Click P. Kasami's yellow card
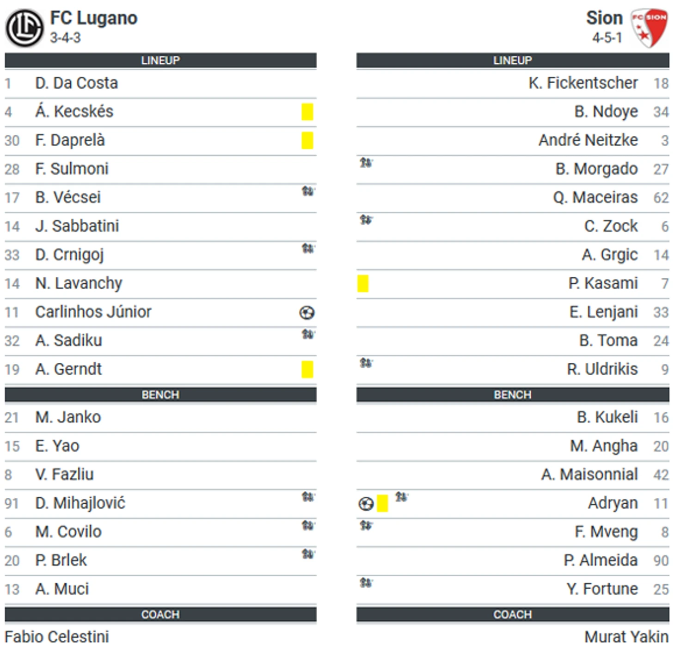Screen dimensions: 675x647 tap(363, 283)
